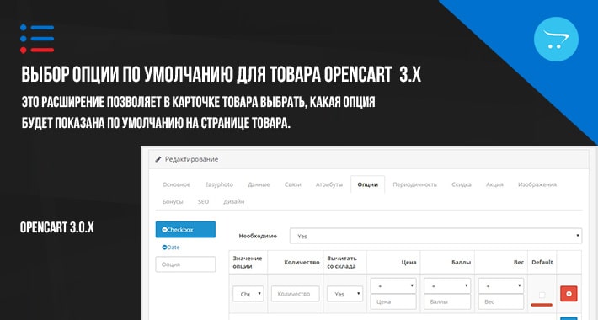Screen dimensions: 598x320
Task: Open the Вес prefix sign dropdown
Action: [x=501, y=285]
